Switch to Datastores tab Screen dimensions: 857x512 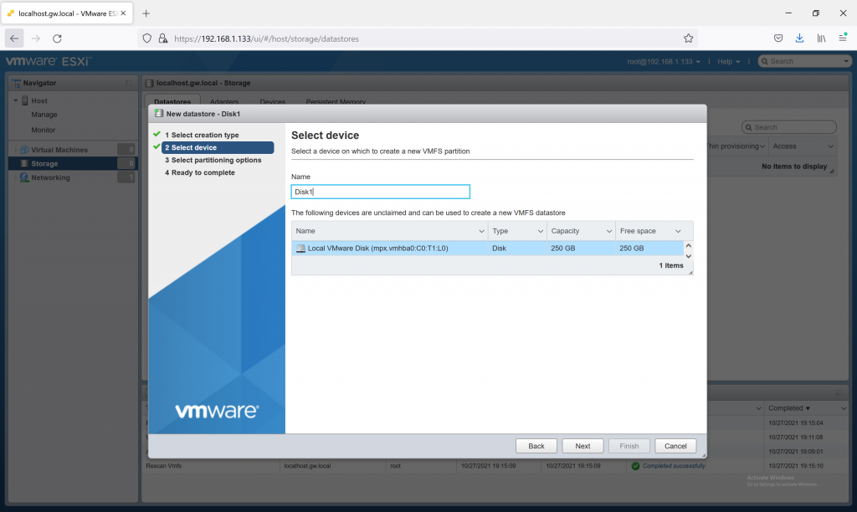point(172,101)
